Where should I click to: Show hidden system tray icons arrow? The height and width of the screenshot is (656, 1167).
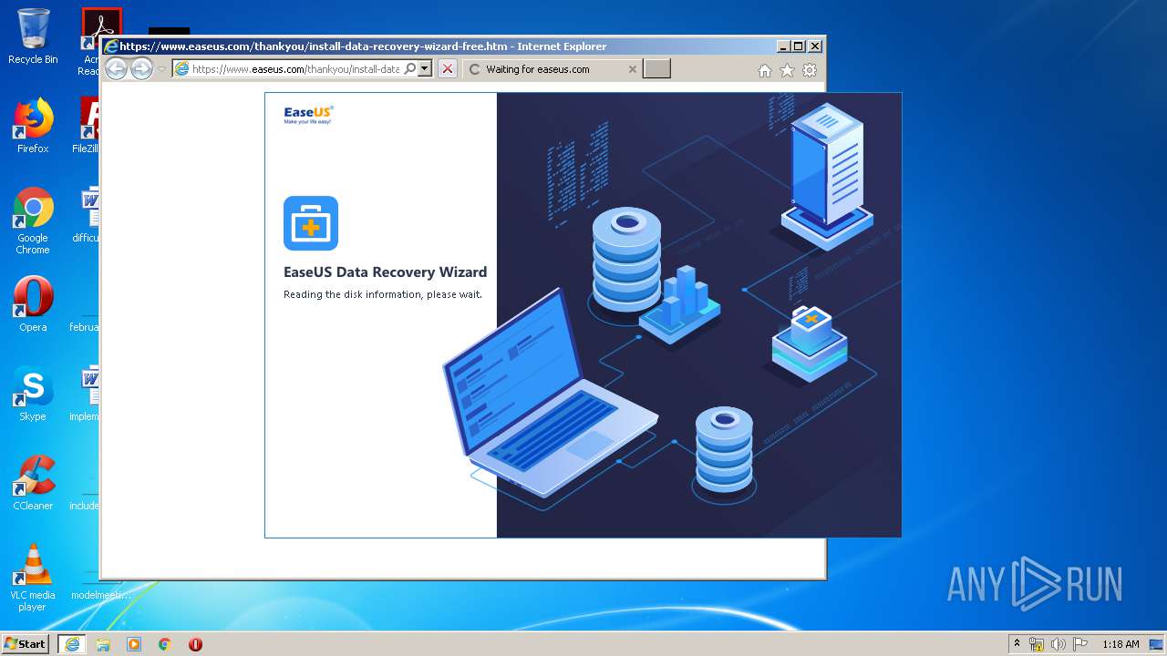pyautogui.click(x=1017, y=643)
